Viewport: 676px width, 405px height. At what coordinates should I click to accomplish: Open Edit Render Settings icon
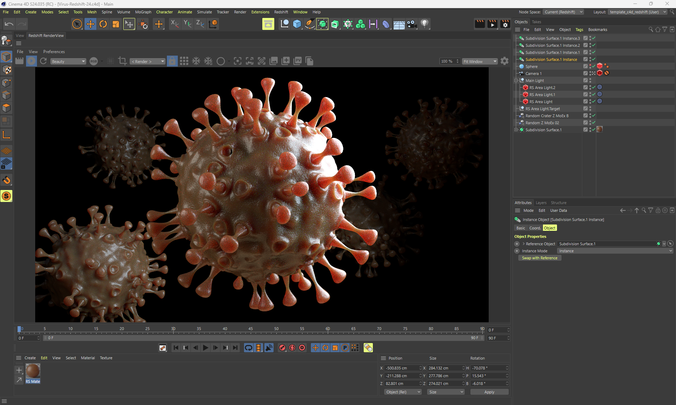pos(505,24)
